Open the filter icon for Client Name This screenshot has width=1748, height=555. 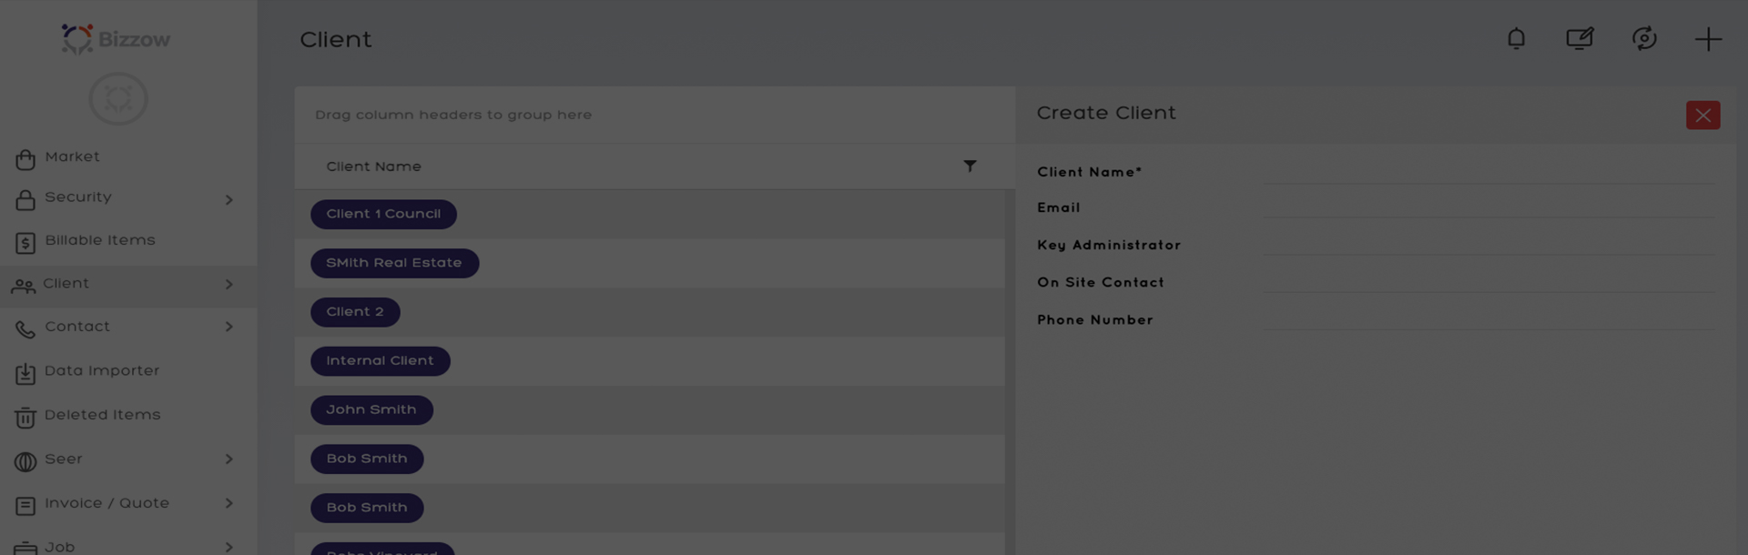[971, 166]
